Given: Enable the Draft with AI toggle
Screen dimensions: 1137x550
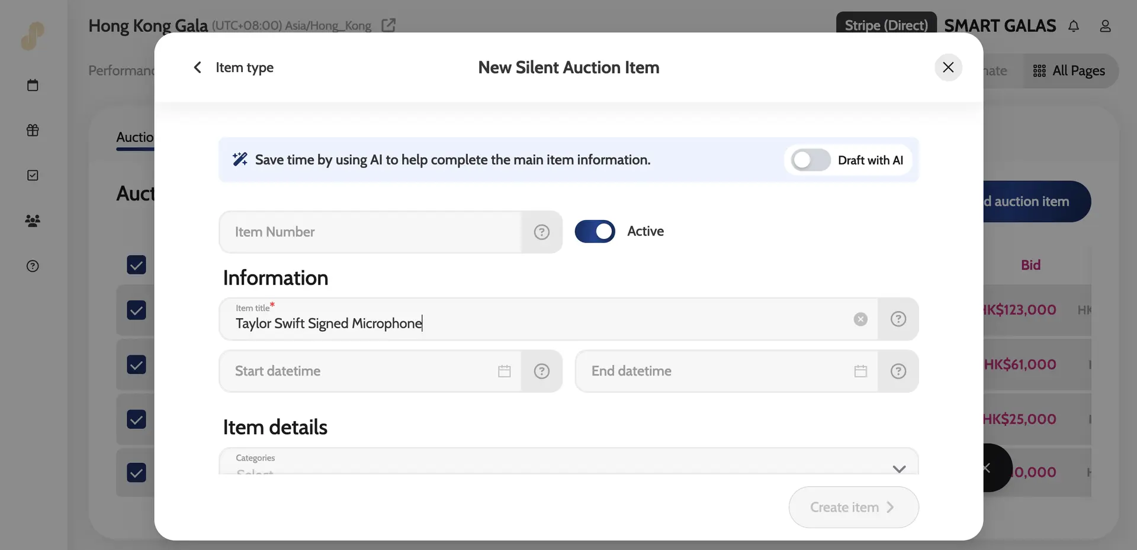Looking at the screenshot, I should coord(811,160).
